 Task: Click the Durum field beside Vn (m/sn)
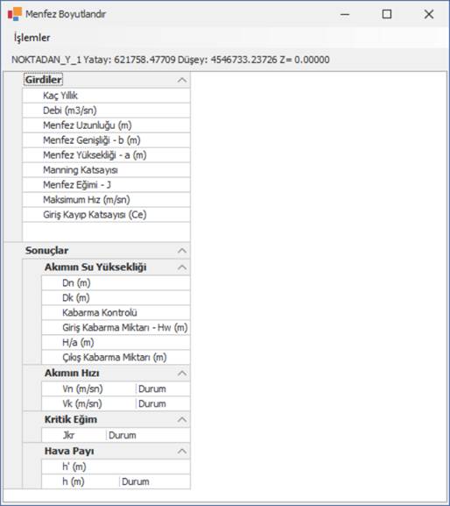click(x=163, y=388)
